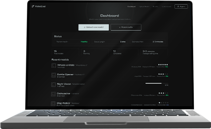Select the Average waiting time card
Viewport: 211px width, 129px height.
(x=154, y=52)
